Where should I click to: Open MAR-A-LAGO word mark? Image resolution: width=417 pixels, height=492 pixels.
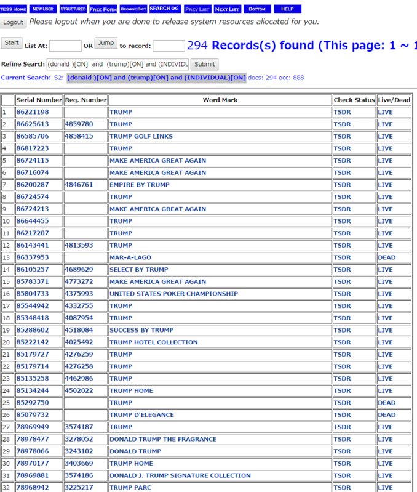pyautogui.click(x=130, y=257)
